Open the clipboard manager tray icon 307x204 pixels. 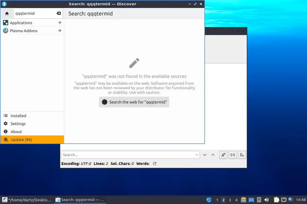click(276, 200)
